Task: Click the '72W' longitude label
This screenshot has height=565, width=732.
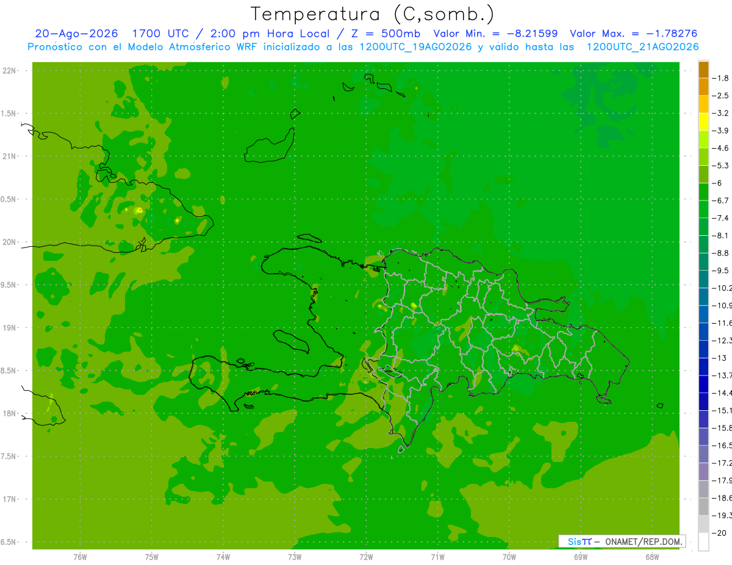Action: 366,556
